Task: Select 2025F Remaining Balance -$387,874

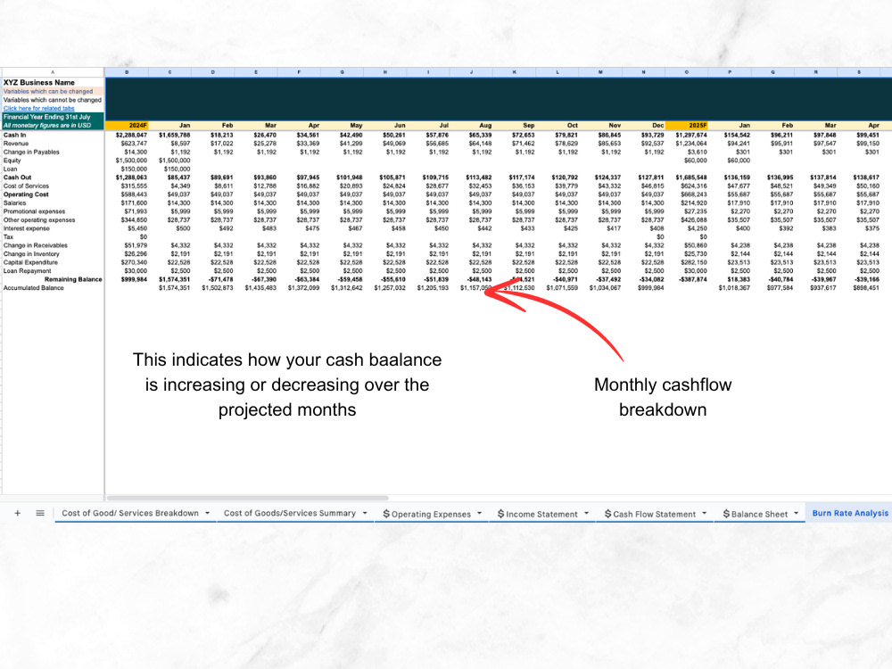Action: click(x=693, y=280)
